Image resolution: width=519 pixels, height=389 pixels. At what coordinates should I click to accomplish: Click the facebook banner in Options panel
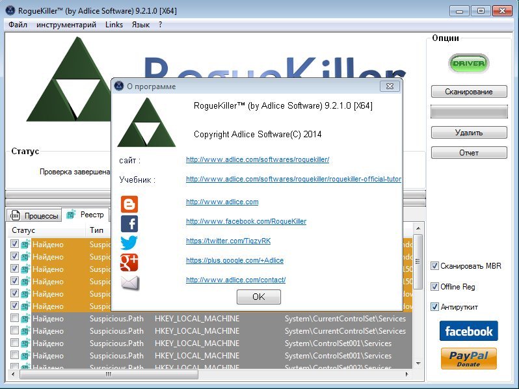point(469,330)
